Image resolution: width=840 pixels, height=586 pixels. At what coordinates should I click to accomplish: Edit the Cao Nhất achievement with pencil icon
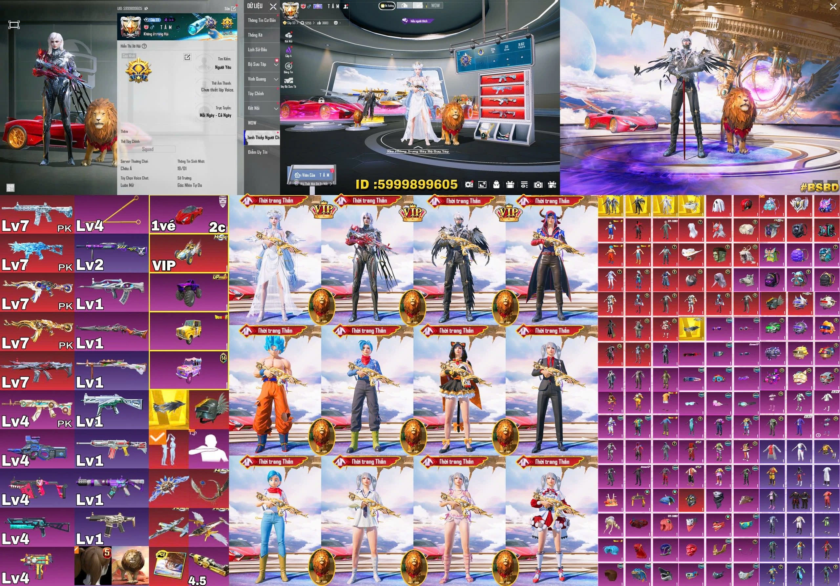[x=187, y=57]
